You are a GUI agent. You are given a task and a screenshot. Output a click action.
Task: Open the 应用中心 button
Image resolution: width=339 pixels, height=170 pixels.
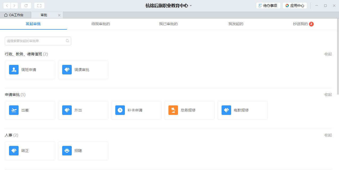[x=295, y=6]
